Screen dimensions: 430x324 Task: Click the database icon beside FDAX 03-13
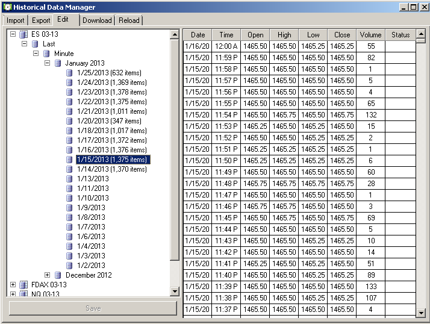(23, 285)
